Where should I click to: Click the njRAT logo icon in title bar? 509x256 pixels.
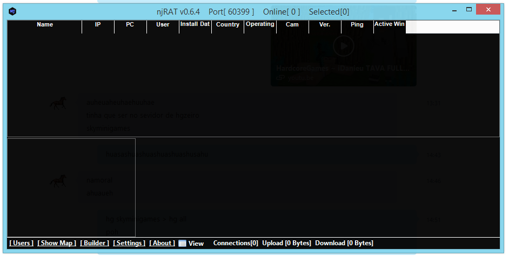[x=12, y=11]
